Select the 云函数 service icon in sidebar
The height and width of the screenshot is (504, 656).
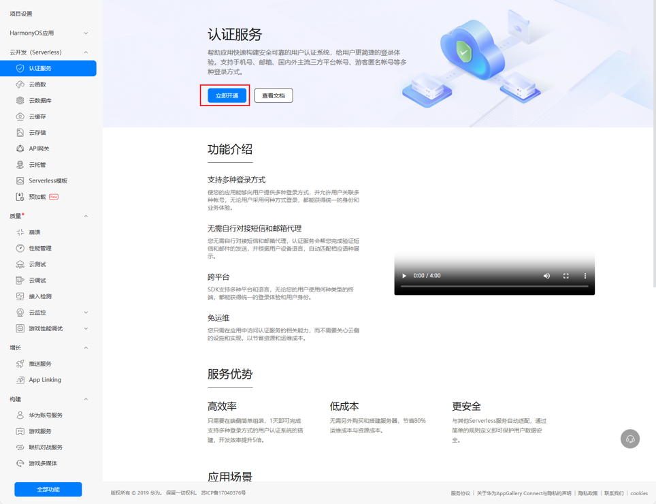click(x=19, y=84)
